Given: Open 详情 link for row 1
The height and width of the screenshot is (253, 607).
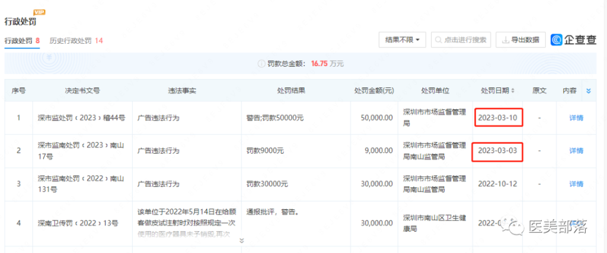Looking at the screenshot, I should tap(576, 118).
